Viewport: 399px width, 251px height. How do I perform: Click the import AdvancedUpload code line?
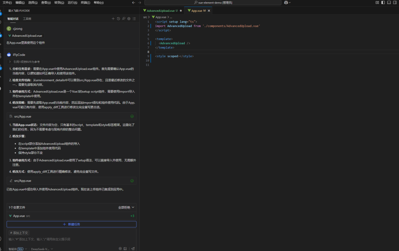tap(208, 26)
